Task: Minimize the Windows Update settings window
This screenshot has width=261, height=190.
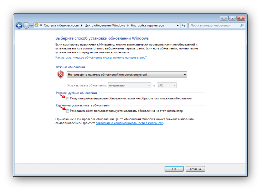Action: [x=224, y=18]
